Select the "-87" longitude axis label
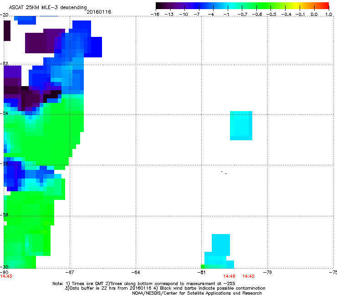This screenshot has height=296, width=337. coord(70,272)
